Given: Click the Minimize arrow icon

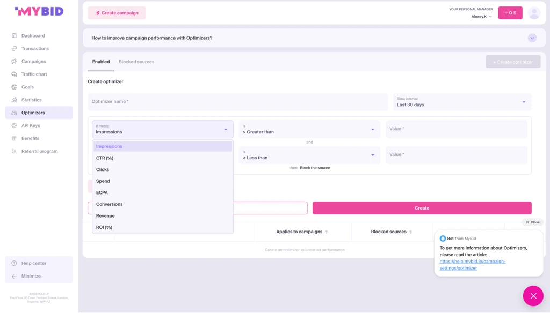Looking at the screenshot, I should pyautogui.click(x=14, y=276).
